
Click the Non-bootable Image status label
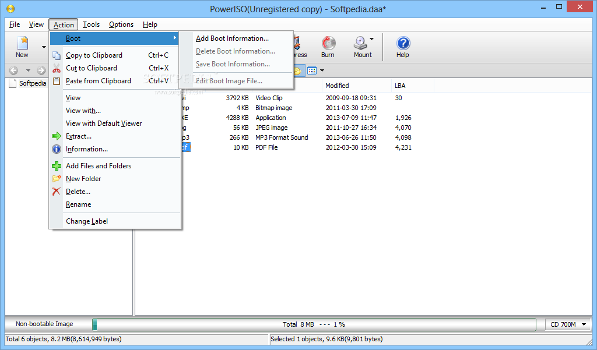point(44,324)
